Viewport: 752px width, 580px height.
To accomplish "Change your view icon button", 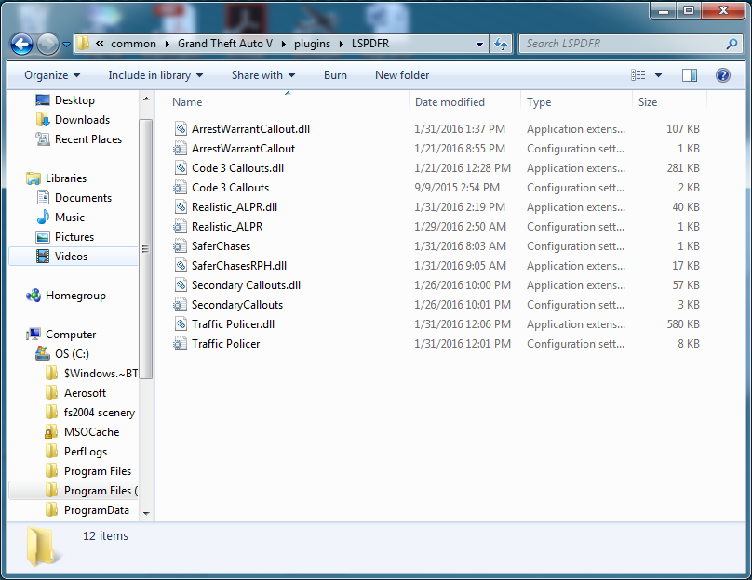I will 638,74.
